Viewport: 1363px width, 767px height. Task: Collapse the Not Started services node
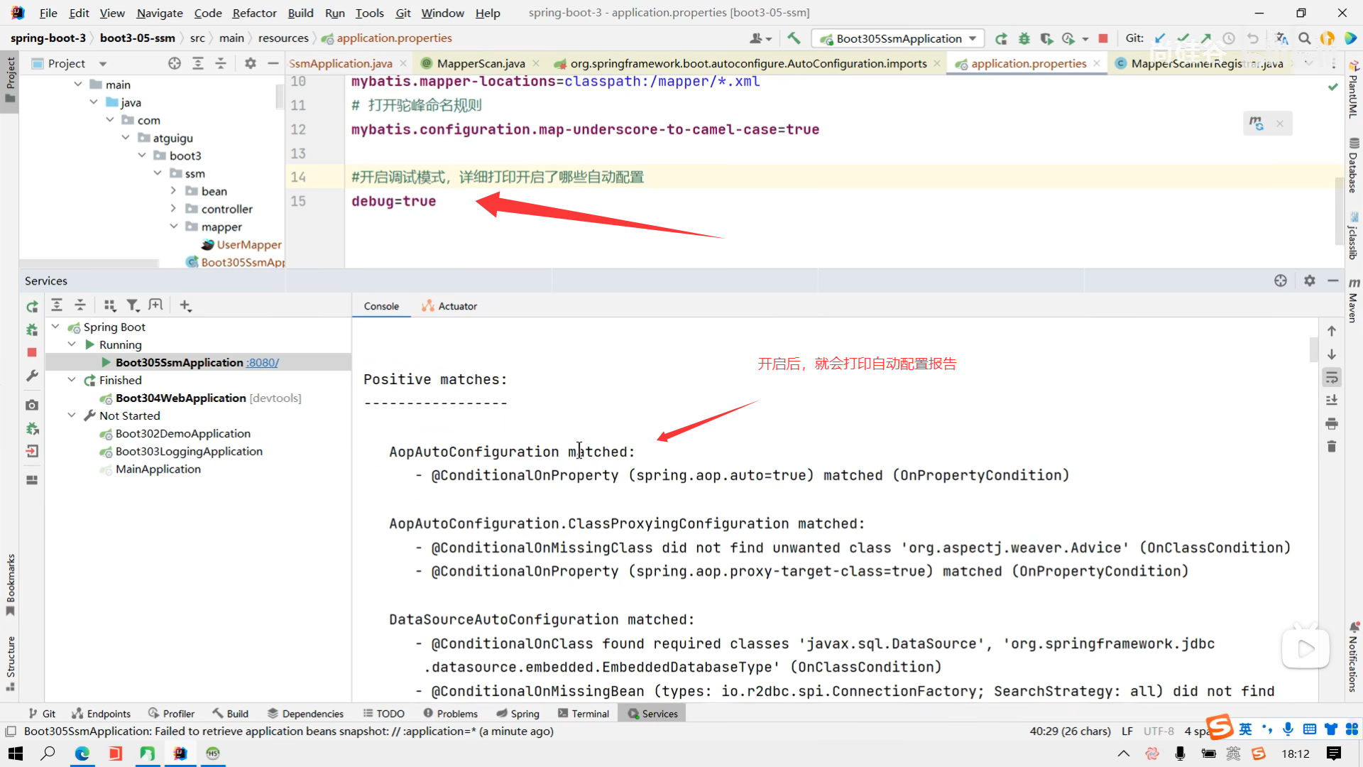(72, 415)
